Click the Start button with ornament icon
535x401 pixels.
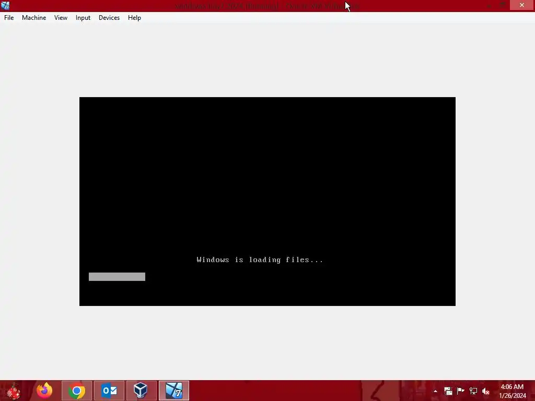pyautogui.click(x=13, y=391)
